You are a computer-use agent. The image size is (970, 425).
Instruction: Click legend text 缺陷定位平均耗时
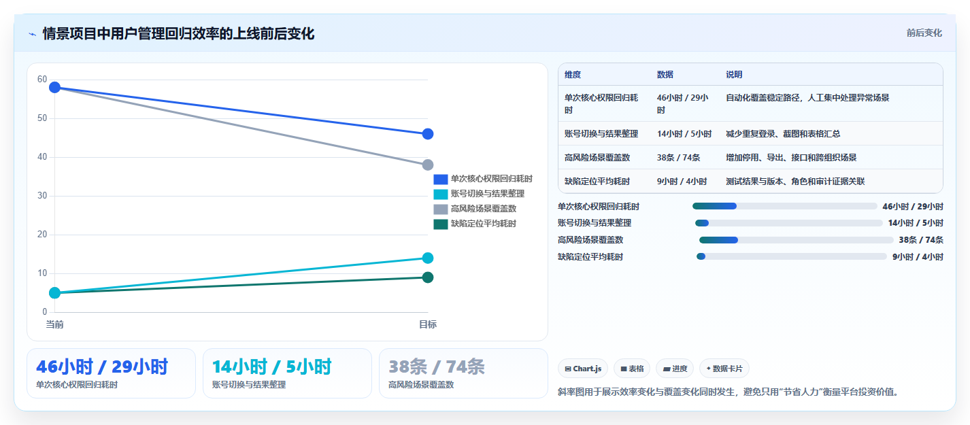(x=483, y=224)
